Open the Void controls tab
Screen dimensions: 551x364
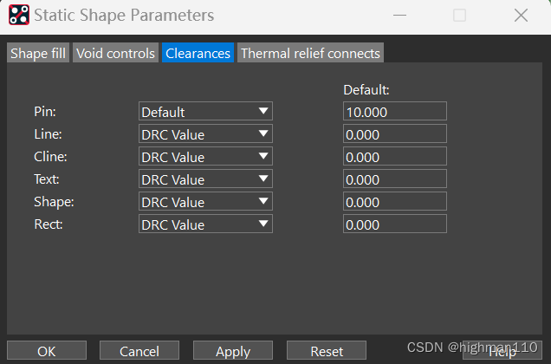click(115, 54)
